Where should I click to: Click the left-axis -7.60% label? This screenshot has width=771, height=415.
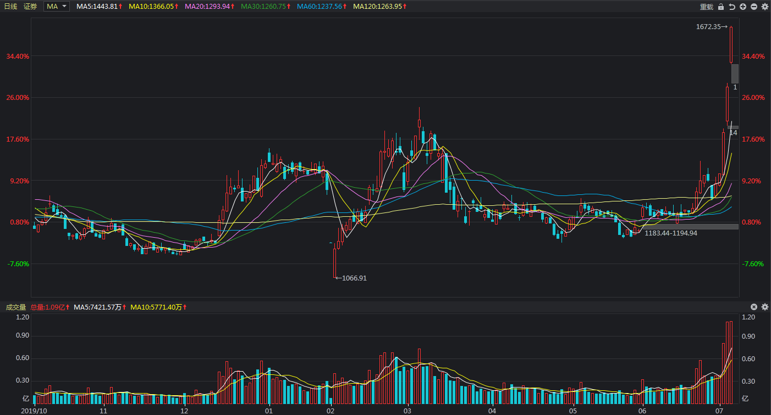[x=18, y=263]
